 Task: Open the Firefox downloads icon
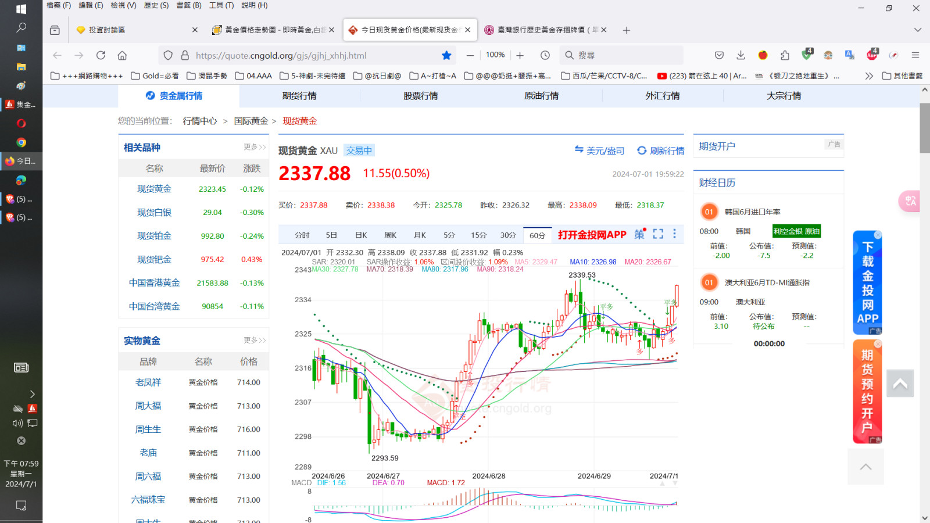coord(741,55)
